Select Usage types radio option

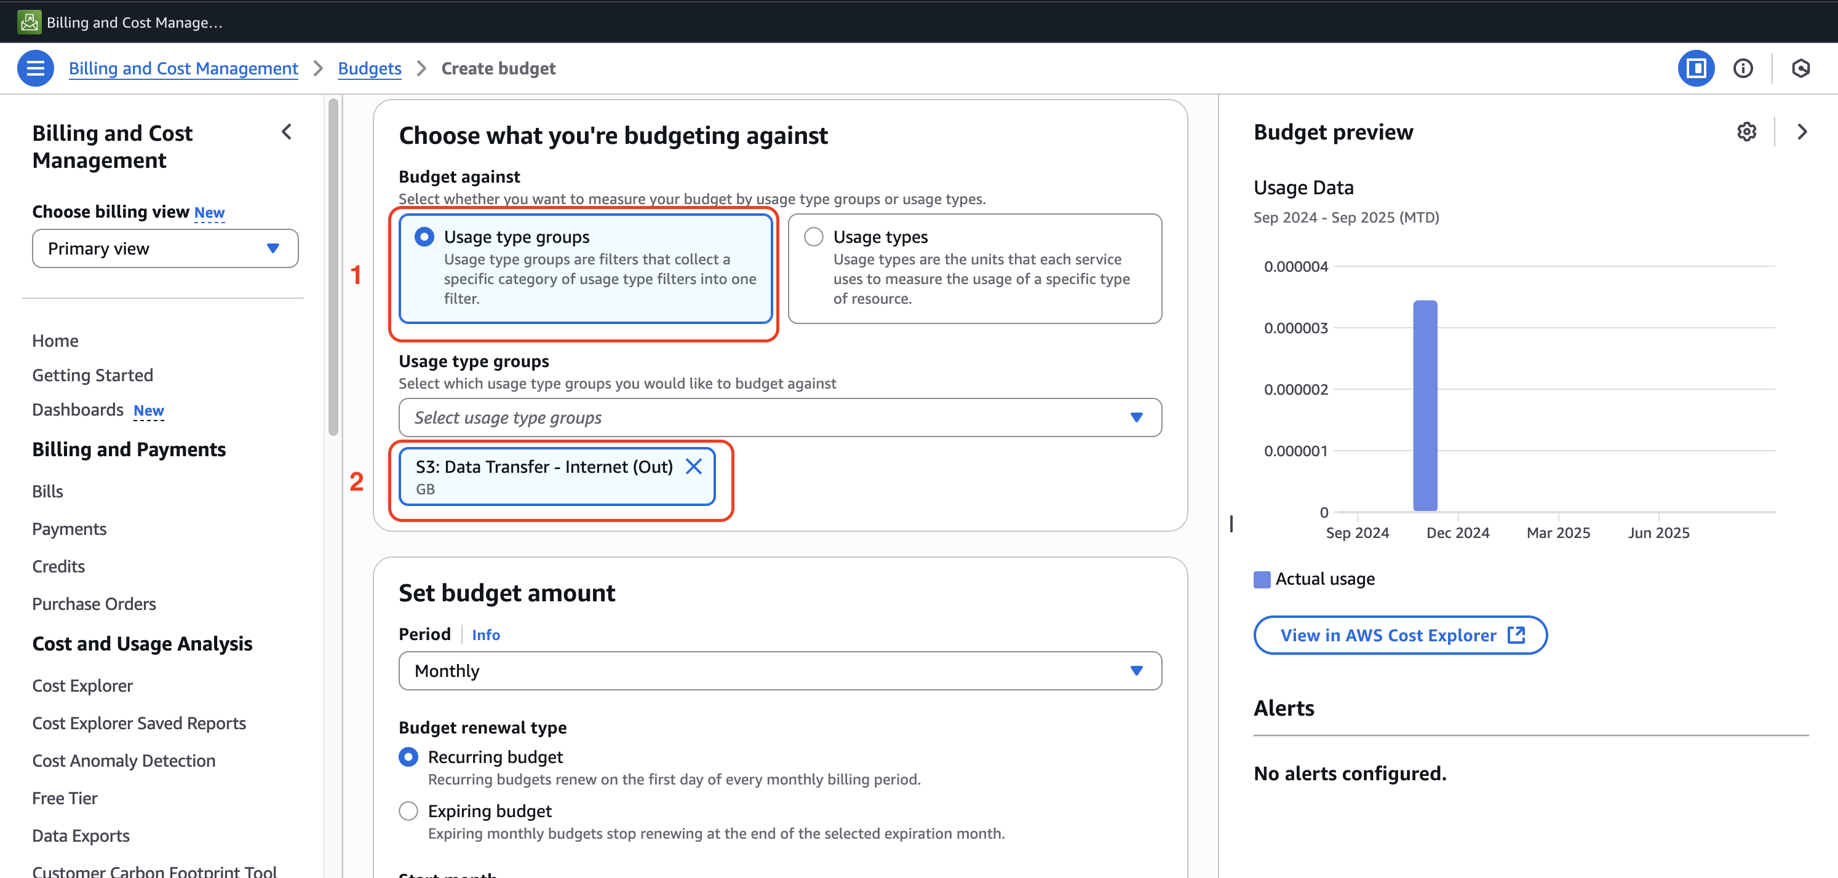813,237
